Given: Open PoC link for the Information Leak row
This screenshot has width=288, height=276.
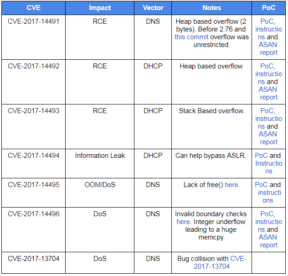Looking at the screenshot, I should point(261,156).
